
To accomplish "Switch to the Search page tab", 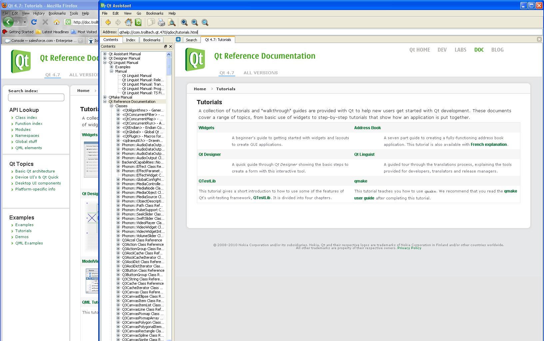I will pos(191,40).
